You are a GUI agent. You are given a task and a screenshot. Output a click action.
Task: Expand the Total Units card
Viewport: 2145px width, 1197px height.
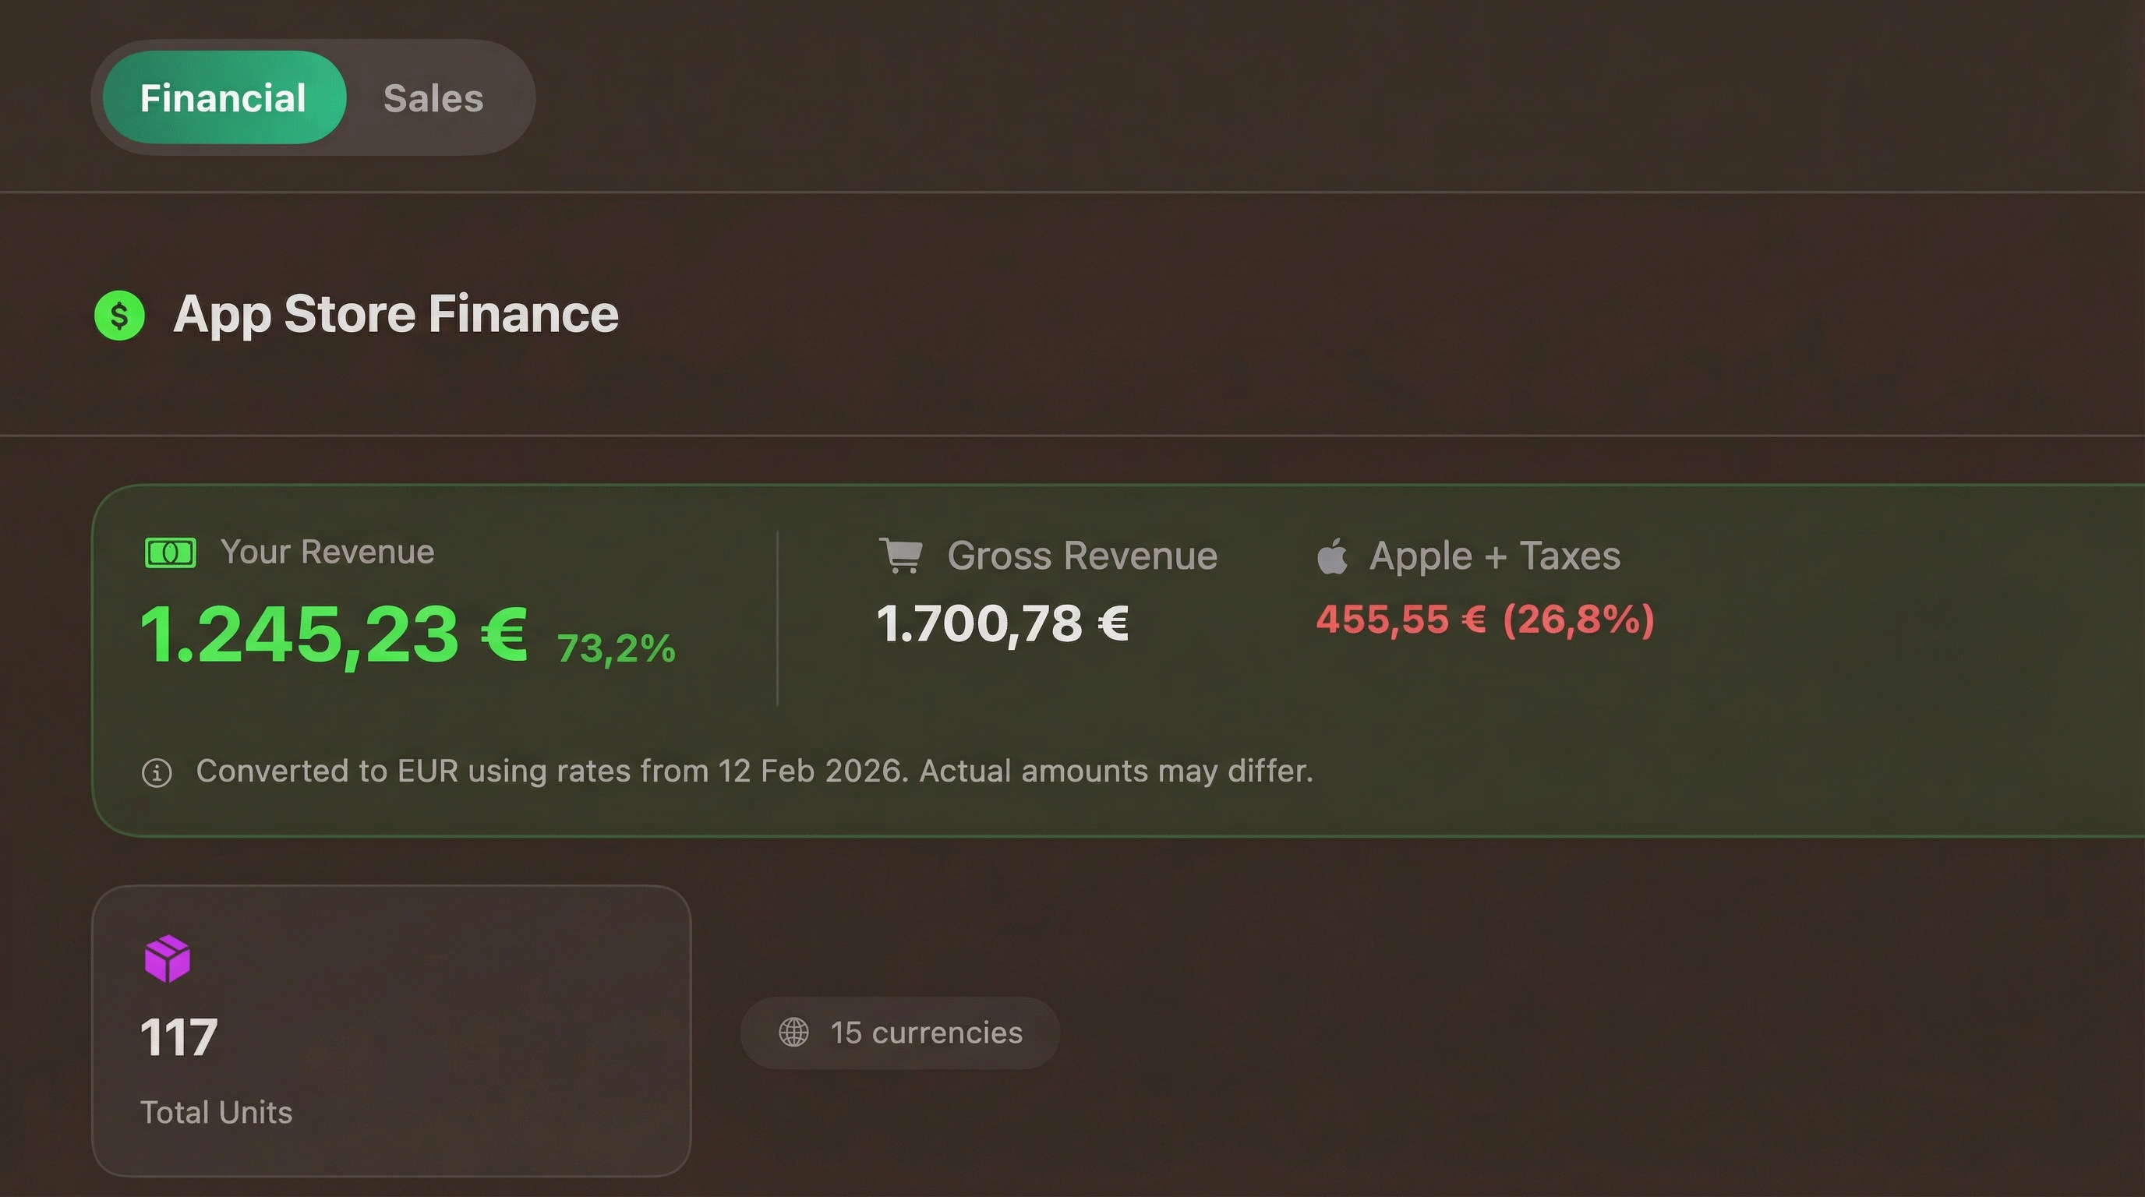click(393, 1033)
